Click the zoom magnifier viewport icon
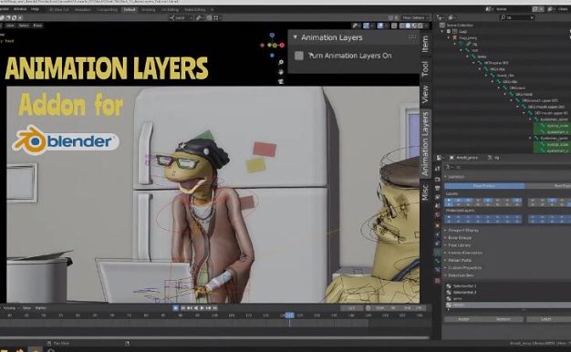Screen dimensions: 571x352 pos(281,63)
